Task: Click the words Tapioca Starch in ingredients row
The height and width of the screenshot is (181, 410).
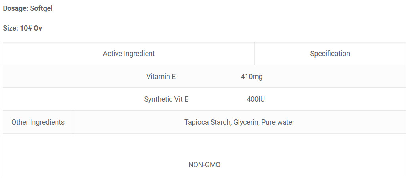Action: click(208, 122)
